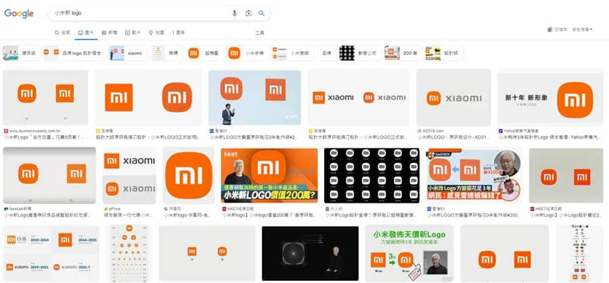The width and height of the screenshot is (609, 283).
Task: Select the 商標 suggestion chip
Action: click(x=167, y=53)
